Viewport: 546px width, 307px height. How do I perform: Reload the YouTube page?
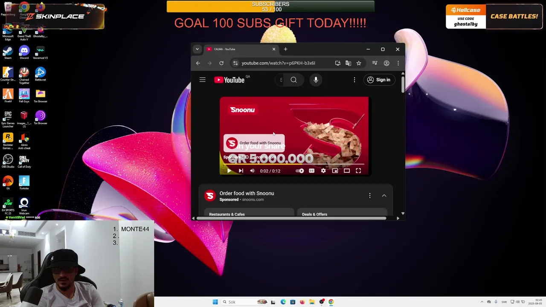pos(221,63)
